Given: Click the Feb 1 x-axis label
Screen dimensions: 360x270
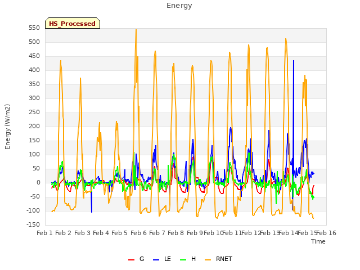Looking at the screenshot, I should [x=45, y=233].
